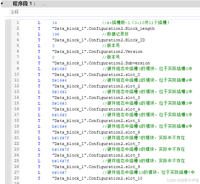Screen dimensions: 200x184
Task: Click the L instruction on line 9
Action: click(39, 69)
